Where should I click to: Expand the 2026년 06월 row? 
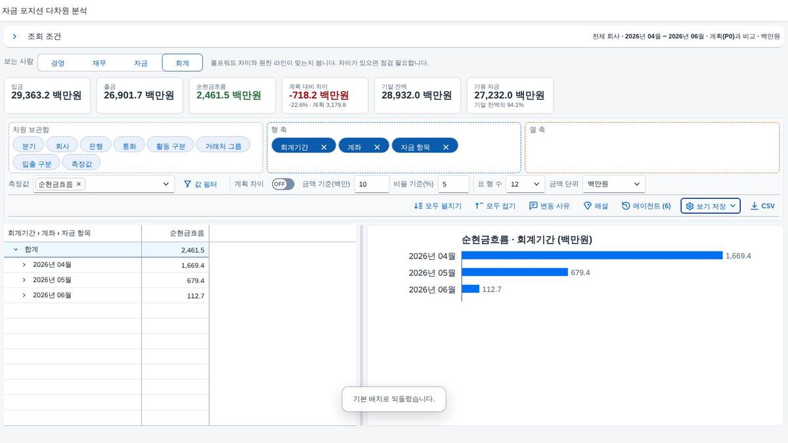point(24,295)
